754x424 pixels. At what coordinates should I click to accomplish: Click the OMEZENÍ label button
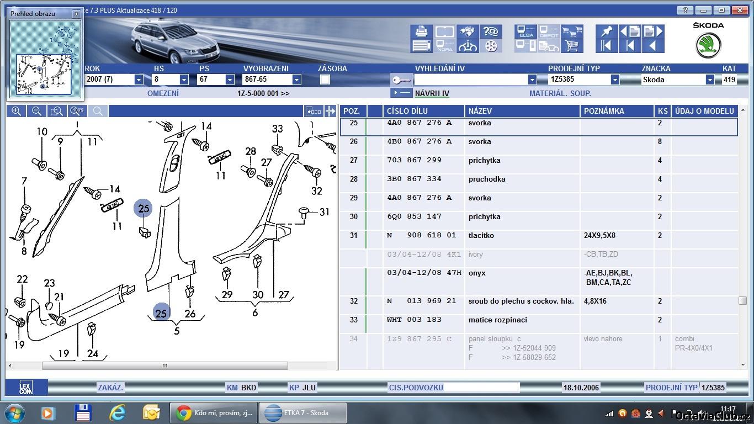tap(163, 93)
